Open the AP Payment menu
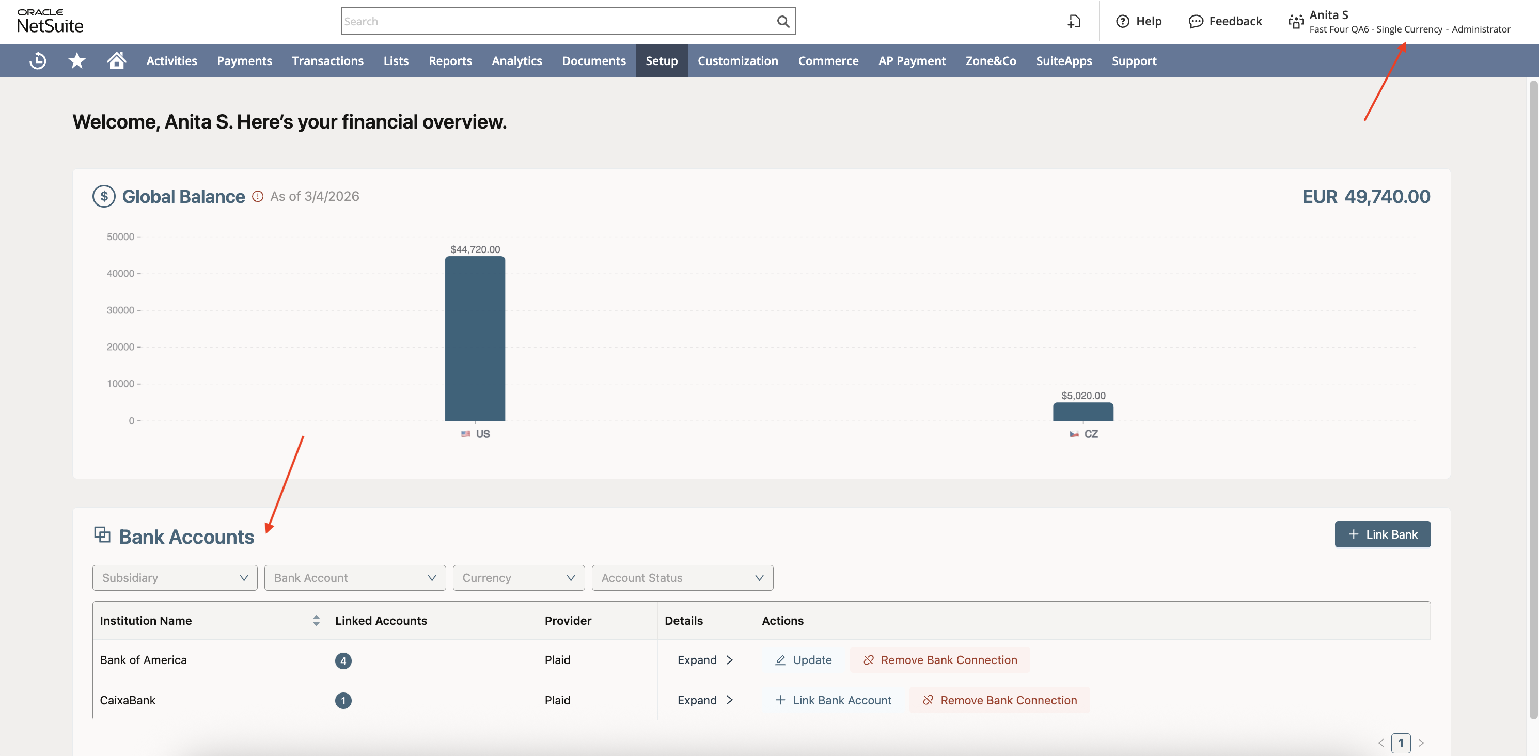The width and height of the screenshot is (1539, 756). point(912,60)
